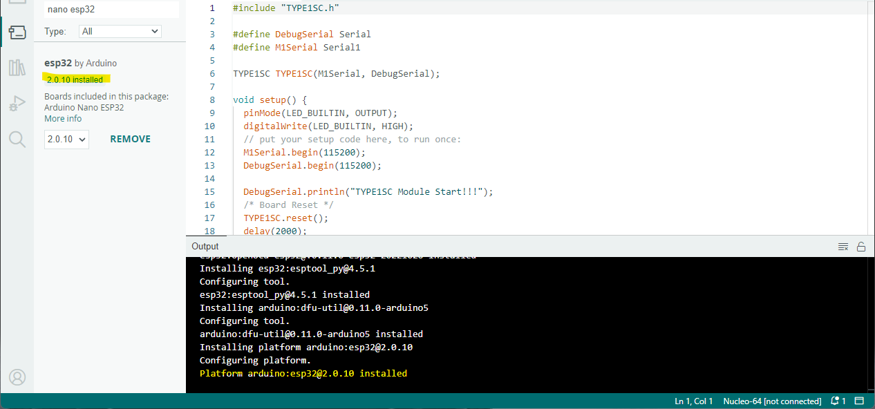Open the 2.0.10 version dropdown

click(67, 139)
